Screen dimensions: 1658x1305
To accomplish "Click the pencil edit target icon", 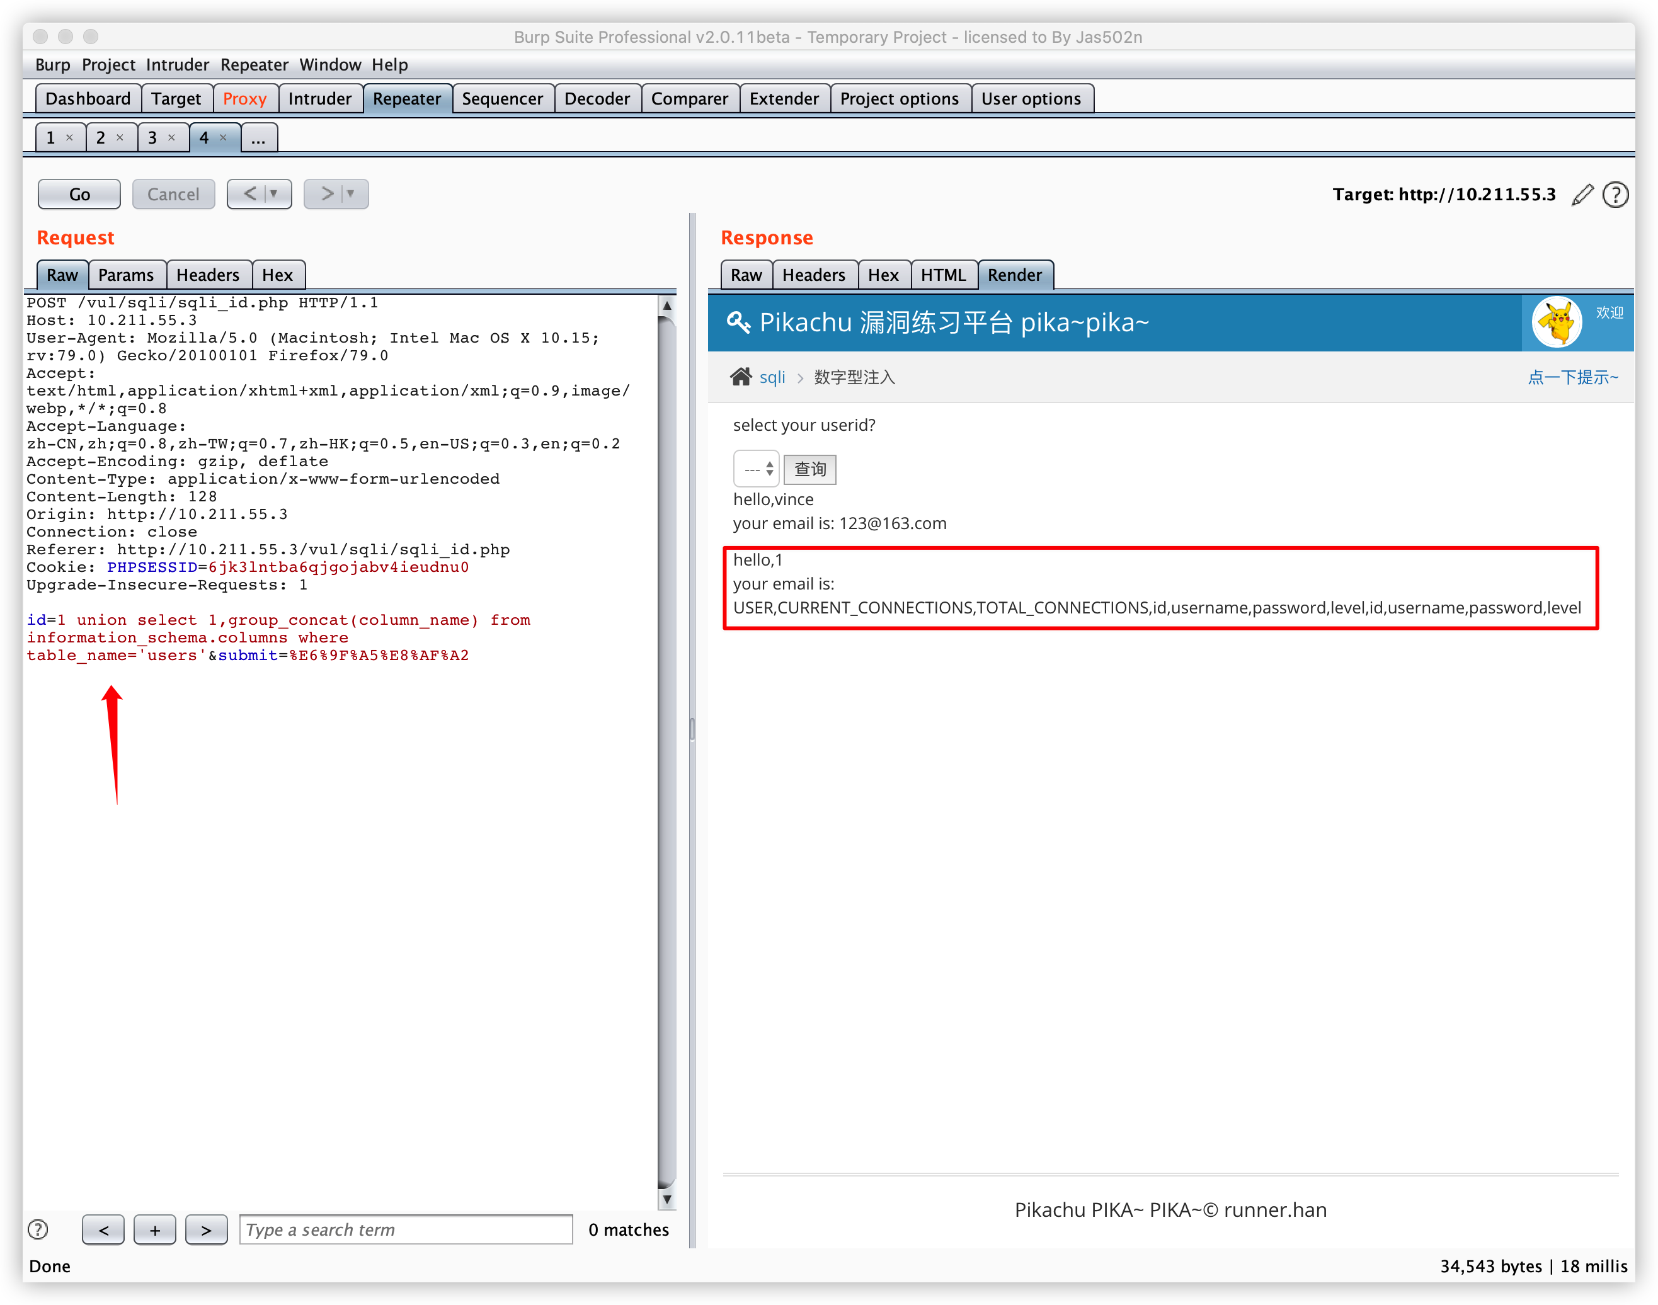I will pyautogui.click(x=1582, y=195).
